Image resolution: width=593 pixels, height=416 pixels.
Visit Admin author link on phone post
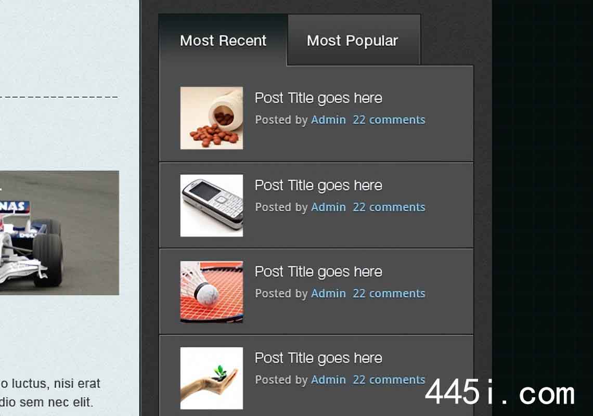[x=328, y=207]
